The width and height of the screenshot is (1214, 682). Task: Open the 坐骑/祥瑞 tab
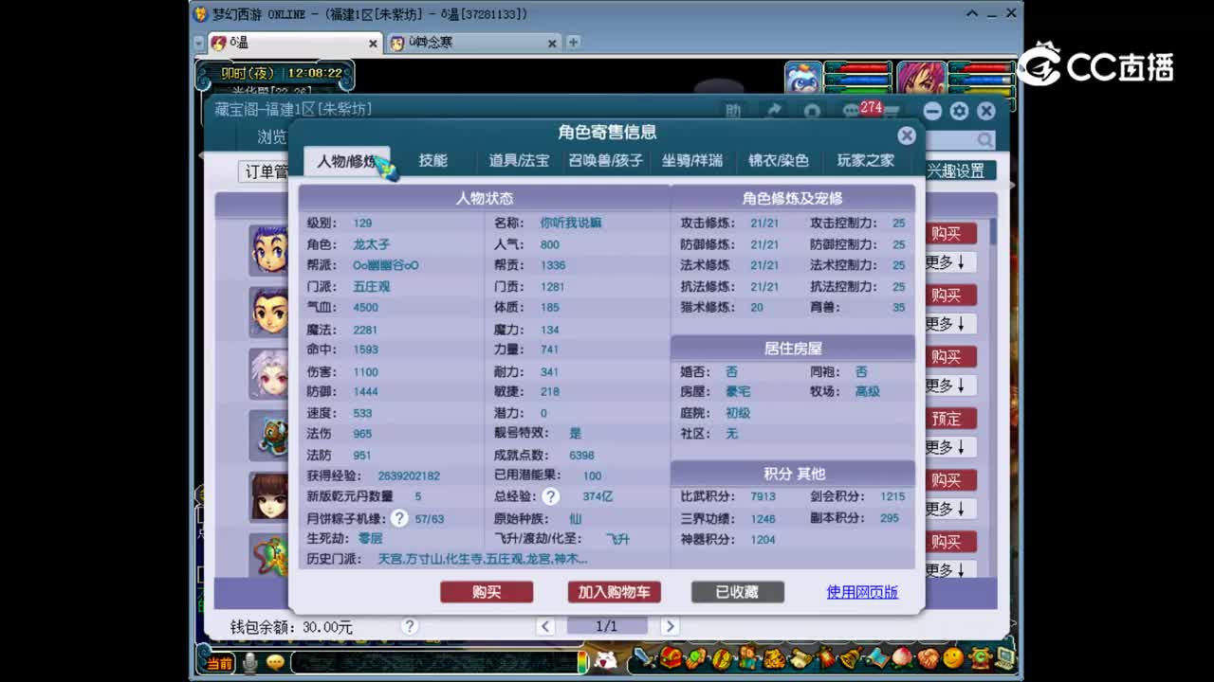point(692,161)
